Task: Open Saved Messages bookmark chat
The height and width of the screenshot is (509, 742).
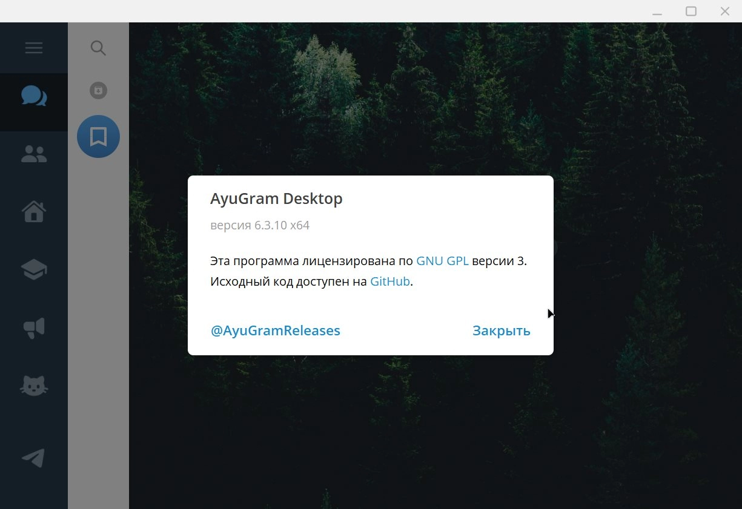Action: tap(98, 137)
